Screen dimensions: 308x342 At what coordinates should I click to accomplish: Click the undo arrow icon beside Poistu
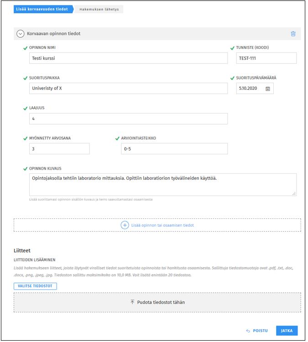(248, 331)
